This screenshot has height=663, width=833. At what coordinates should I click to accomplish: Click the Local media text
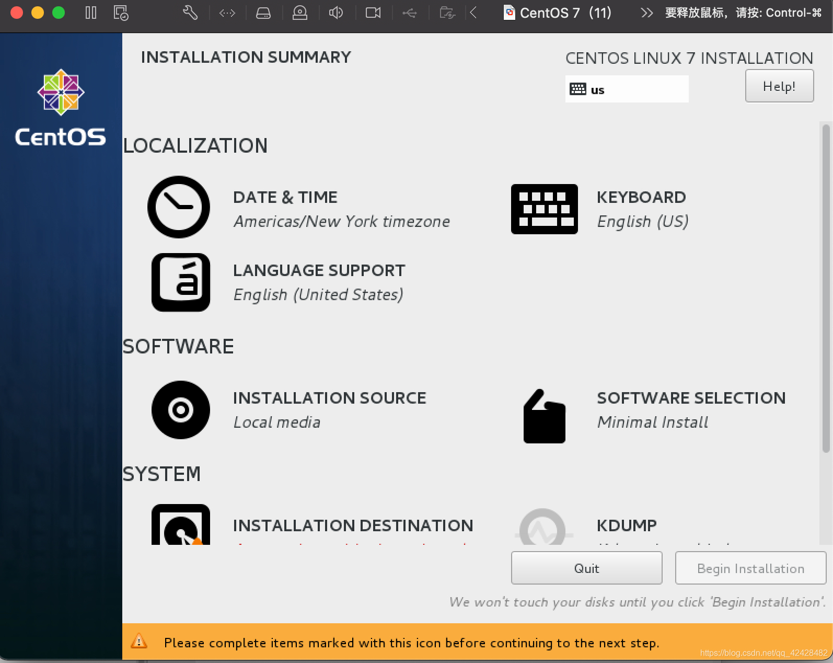[276, 422]
